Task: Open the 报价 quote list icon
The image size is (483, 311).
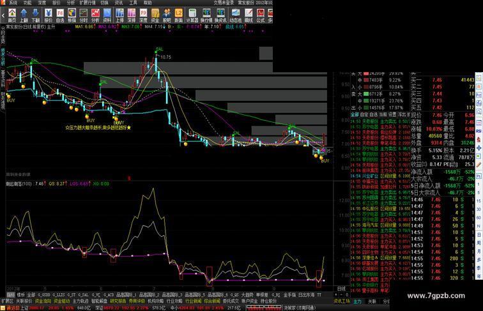Action: tap(49, 15)
